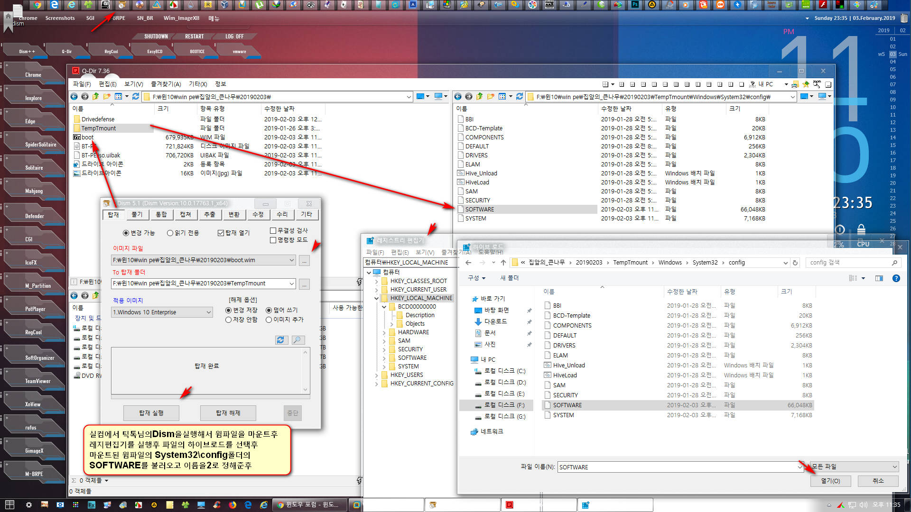Refresh the Q-Dir left pane
The height and width of the screenshot is (512, 911).
(x=135, y=97)
